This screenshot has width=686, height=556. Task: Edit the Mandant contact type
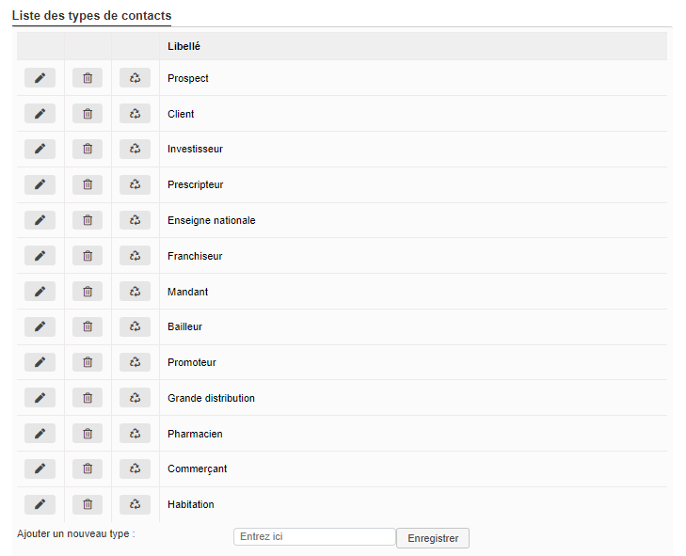40,292
